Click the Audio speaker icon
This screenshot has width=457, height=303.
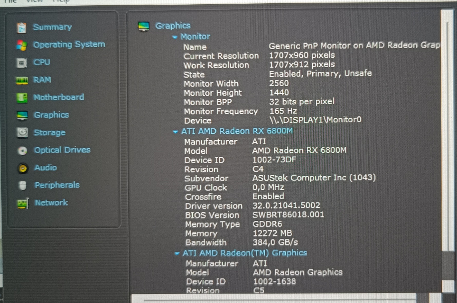pos(23,168)
